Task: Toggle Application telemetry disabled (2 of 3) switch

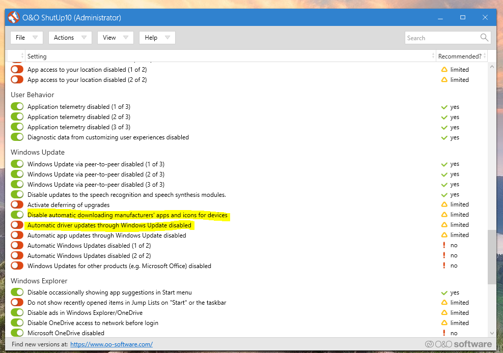Action: pos(17,116)
